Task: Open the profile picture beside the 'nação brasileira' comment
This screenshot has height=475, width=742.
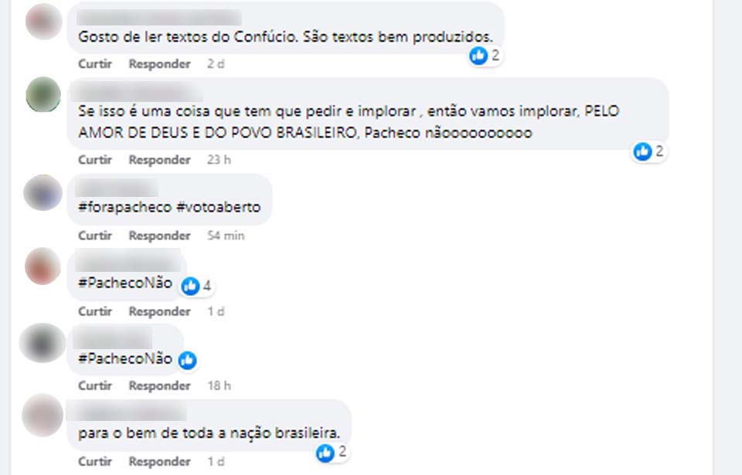Action: pos(43,416)
